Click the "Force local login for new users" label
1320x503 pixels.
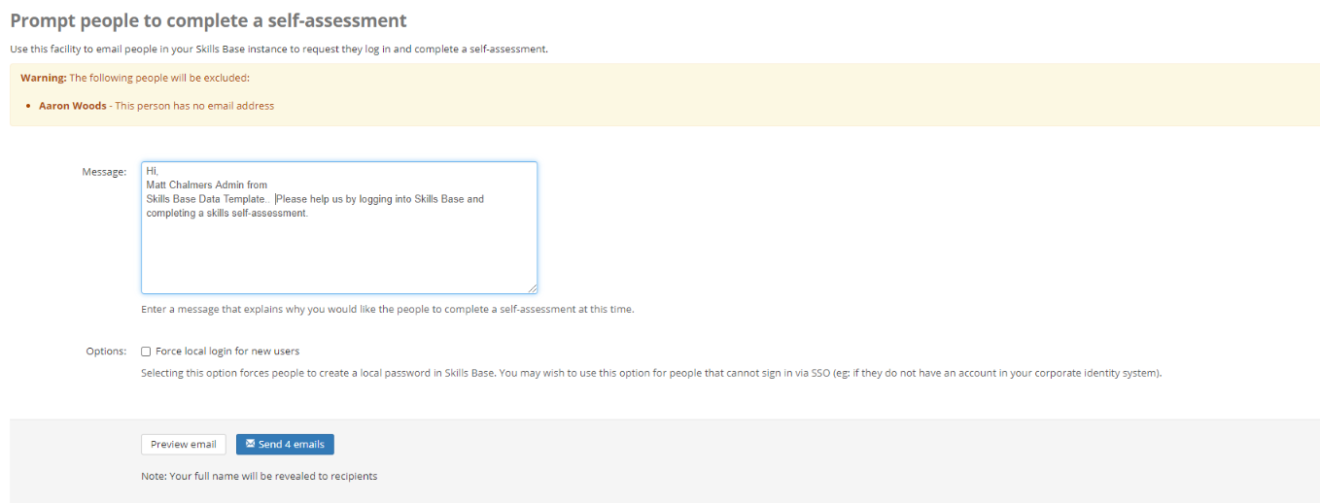[x=227, y=352]
